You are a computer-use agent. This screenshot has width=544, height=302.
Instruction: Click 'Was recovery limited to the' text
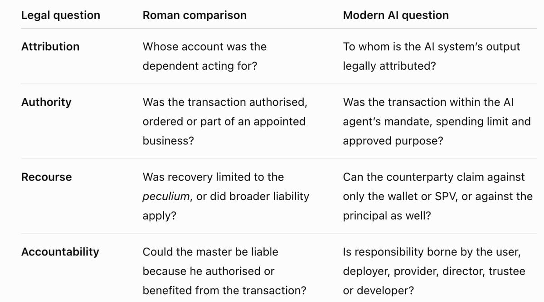(x=213, y=177)
